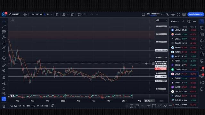205x115 pixels.
Task: Open the chart patterns tool group
Action: click(4, 37)
